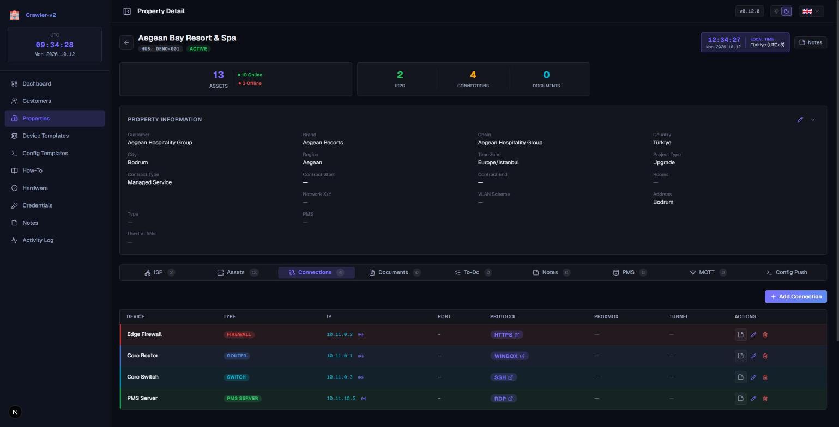
Task: Click the Crawler-v2 building logo icon
Action: pyautogui.click(x=15, y=15)
